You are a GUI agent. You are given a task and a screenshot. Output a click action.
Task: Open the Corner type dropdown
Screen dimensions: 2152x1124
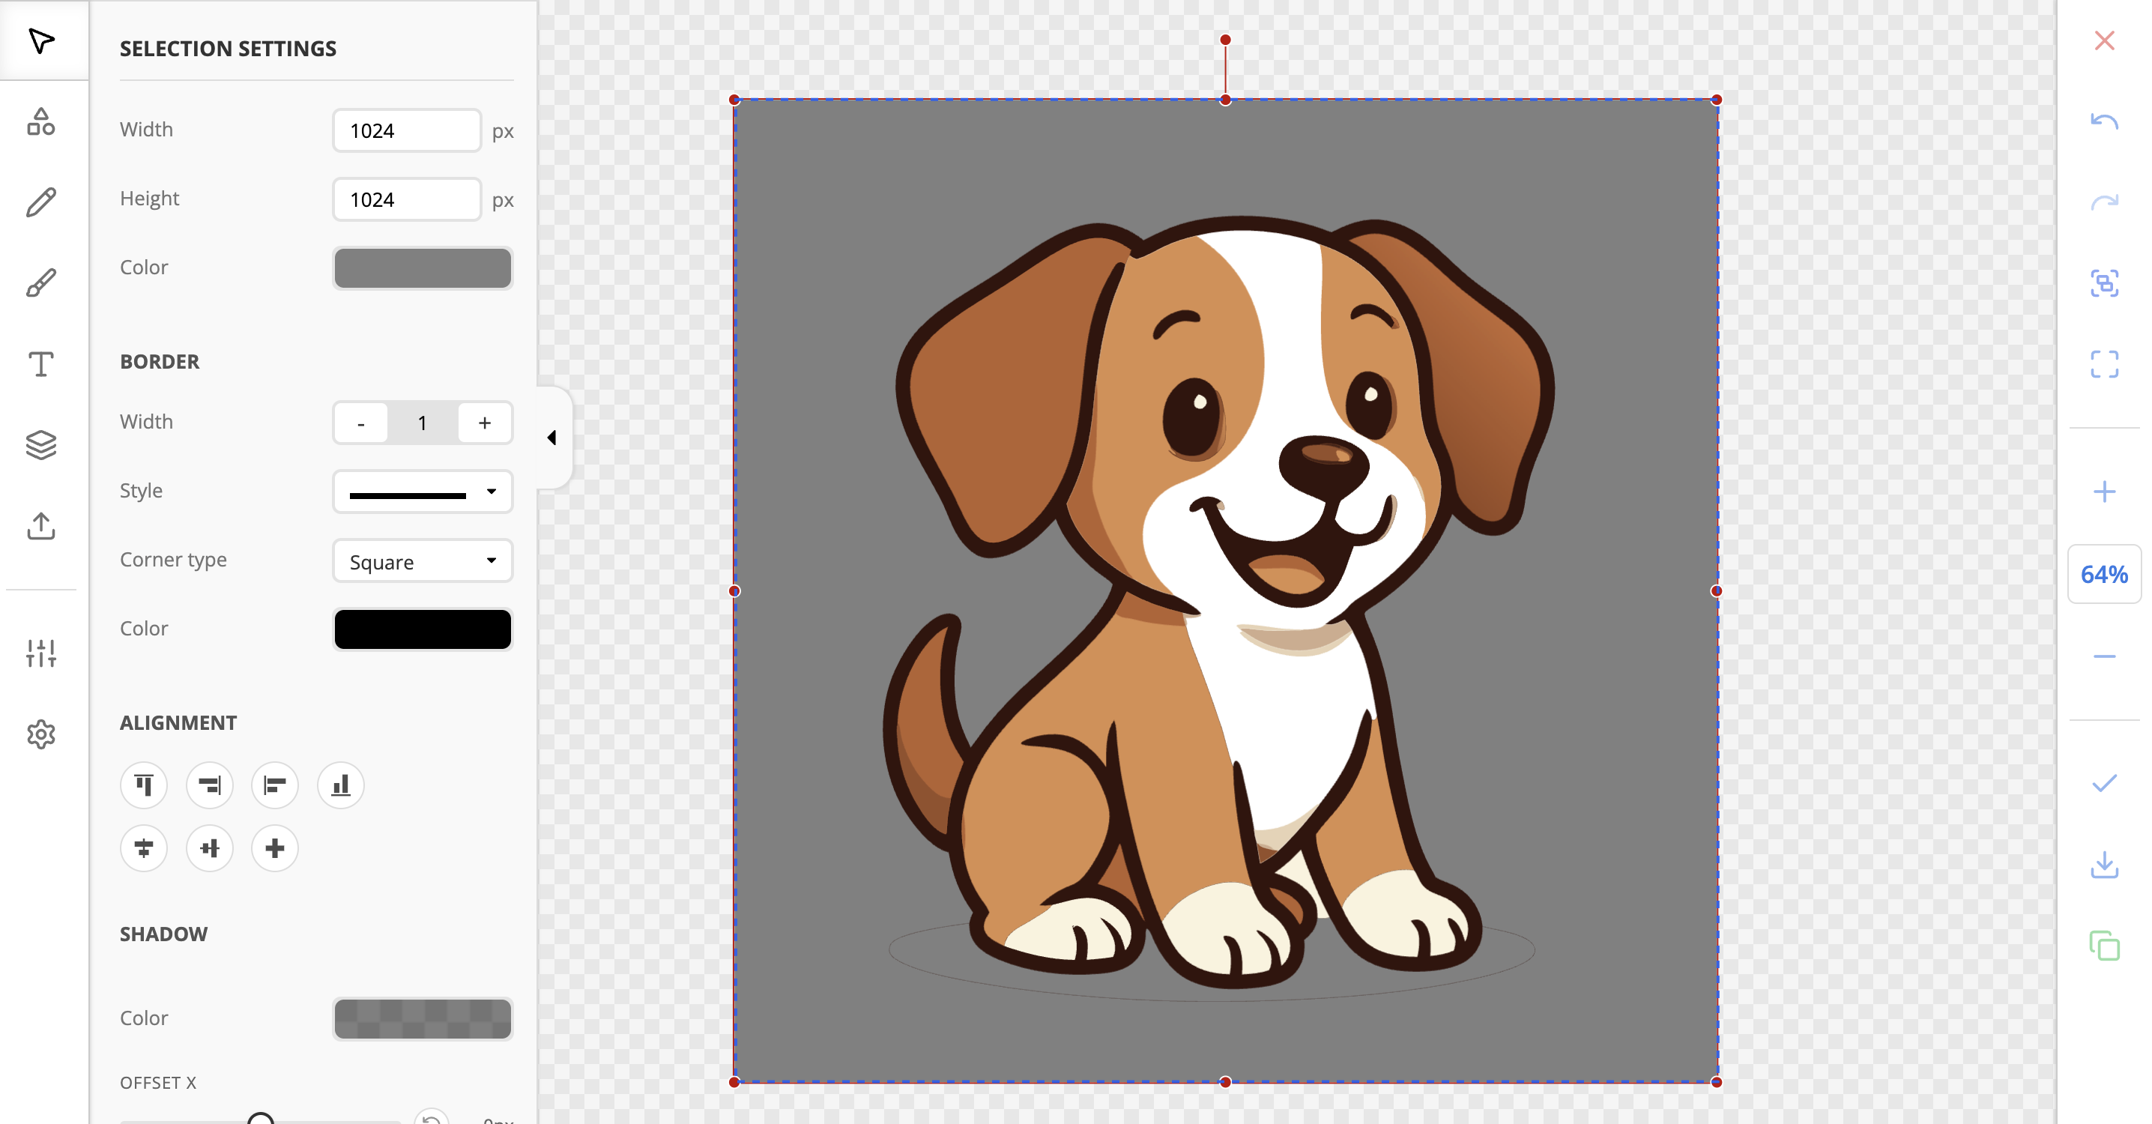(422, 561)
